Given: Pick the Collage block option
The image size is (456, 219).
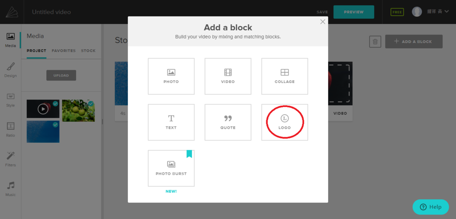Looking at the screenshot, I should pyautogui.click(x=285, y=76).
